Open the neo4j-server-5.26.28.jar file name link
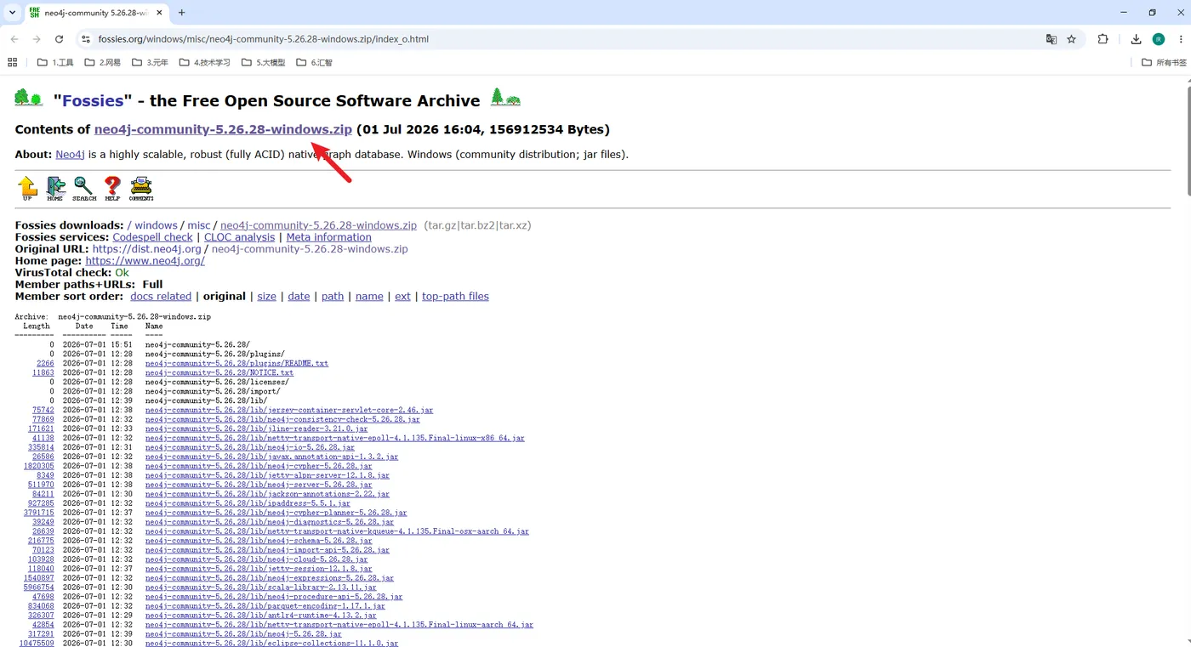 (x=259, y=485)
